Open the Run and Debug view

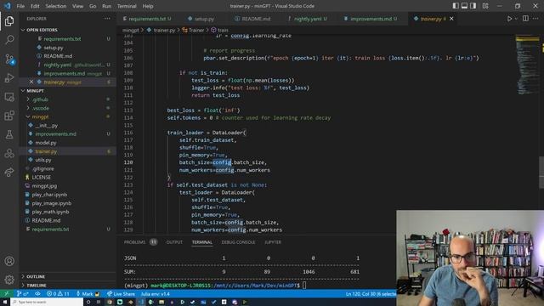coord(9,77)
